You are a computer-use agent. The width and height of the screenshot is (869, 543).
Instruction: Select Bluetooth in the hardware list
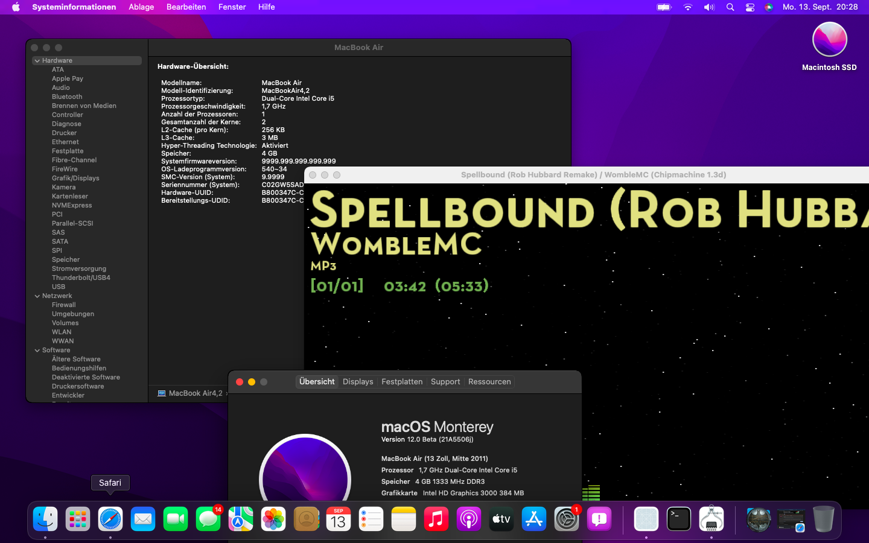pyautogui.click(x=67, y=97)
